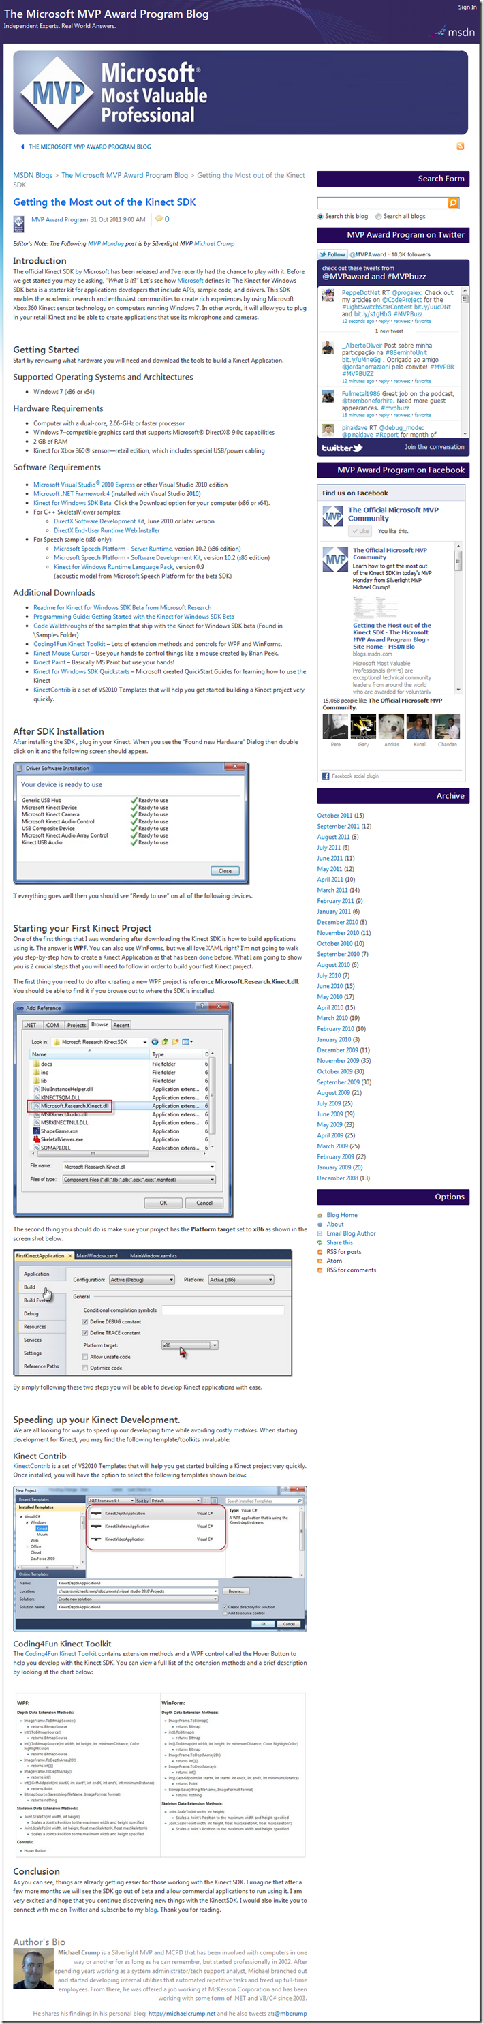Image resolution: width=483 pixels, height=2024 pixels.
Task: Click inside the Search Form text box
Action: pyautogui.click(x=382, y=202)
